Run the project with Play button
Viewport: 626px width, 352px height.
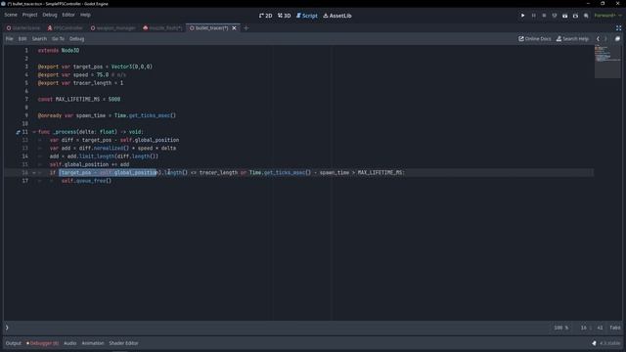[x=522, y=16]
